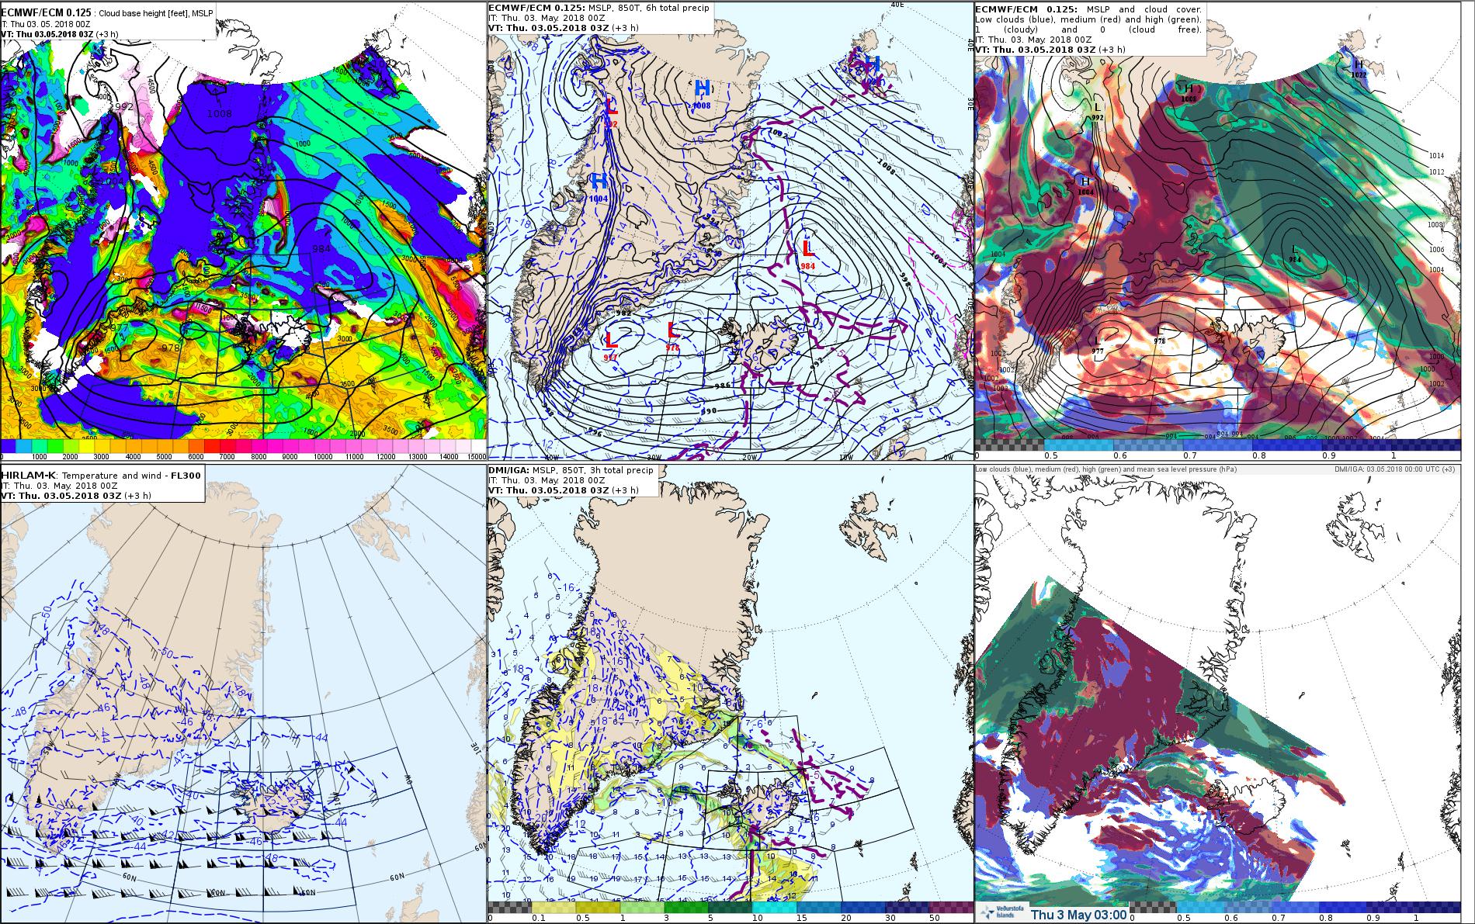
Task: Click the H 1022 marker in ECMWF cloud cover map
Action: (1359, 68)
